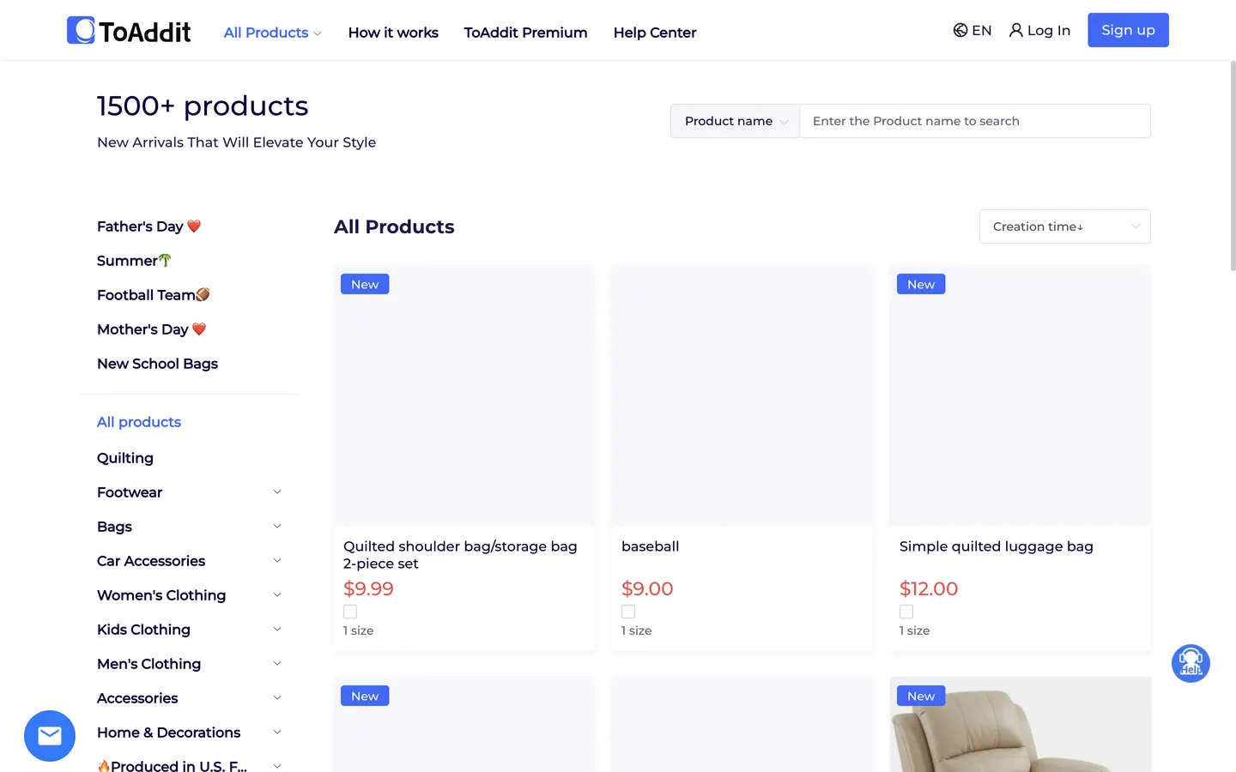
Task: Open the Help headset support icon
Action: (x=1191, y=663)
